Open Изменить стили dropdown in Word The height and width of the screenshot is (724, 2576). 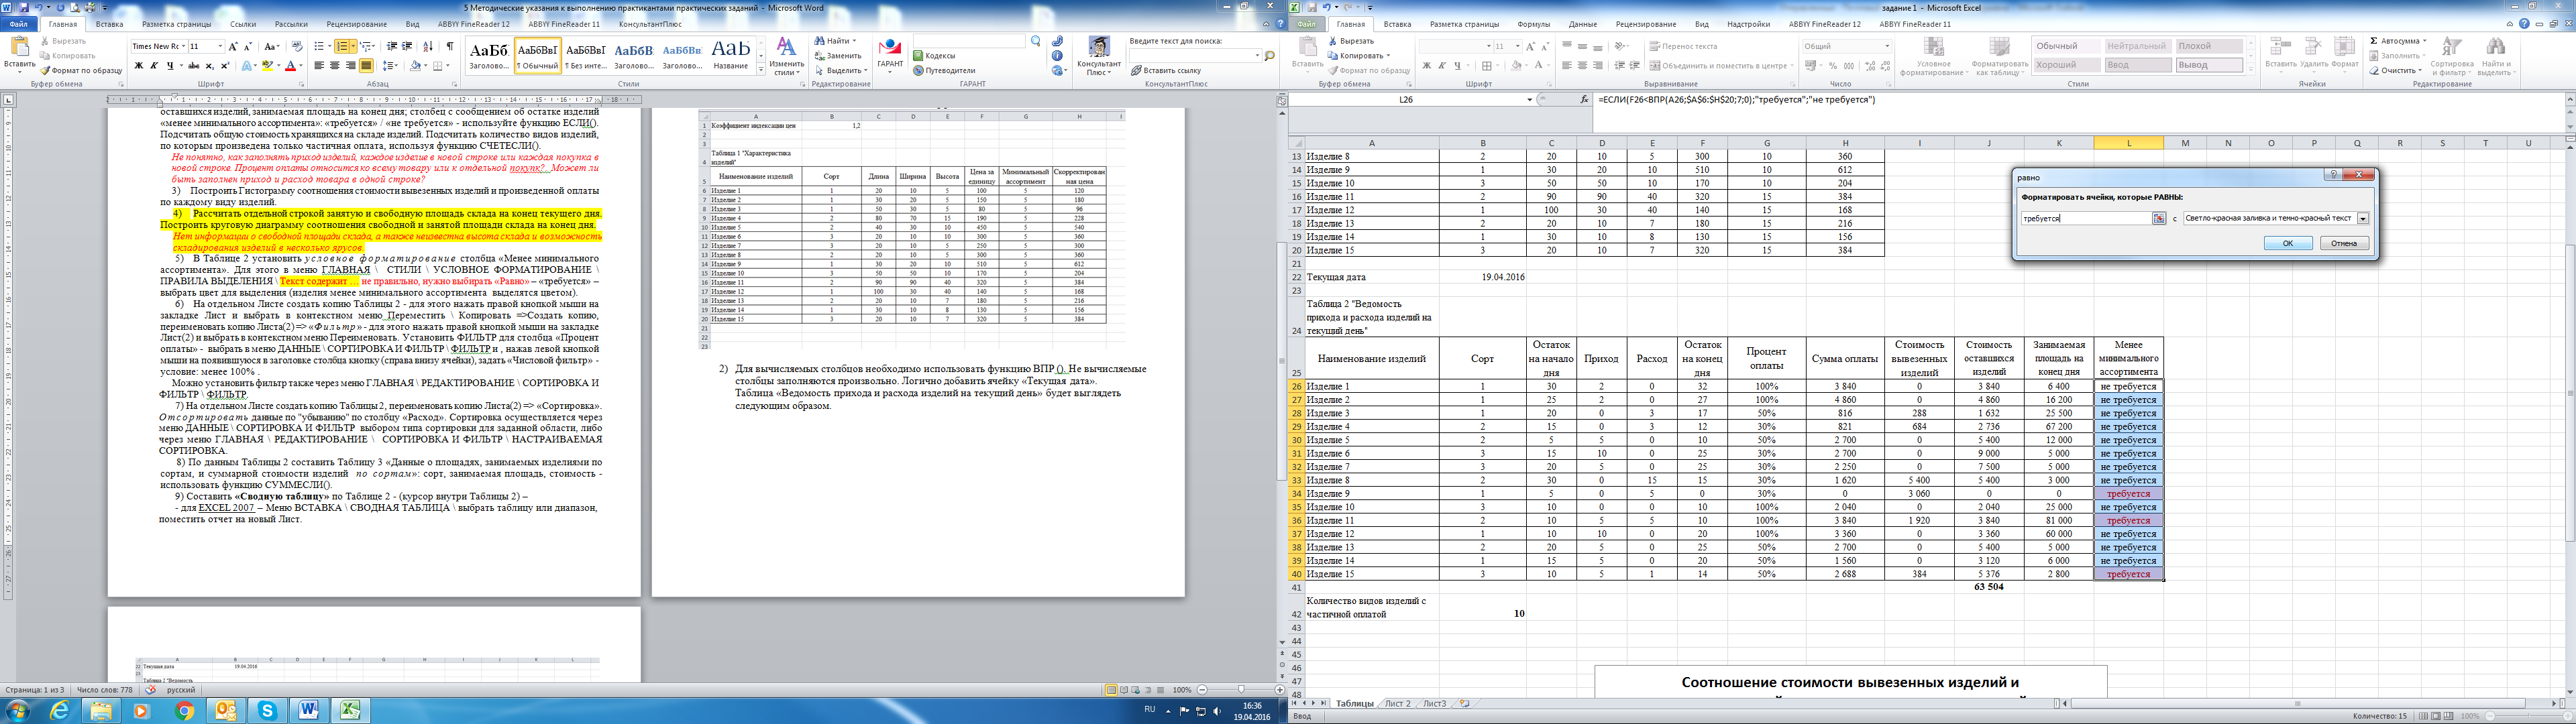coord(787,56)
